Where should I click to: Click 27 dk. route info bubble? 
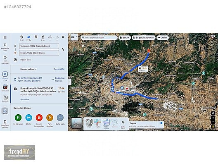click(x=143, y=69)
